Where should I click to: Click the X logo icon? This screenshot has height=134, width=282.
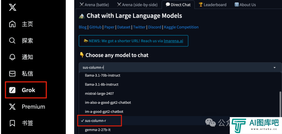click(13, 7)
